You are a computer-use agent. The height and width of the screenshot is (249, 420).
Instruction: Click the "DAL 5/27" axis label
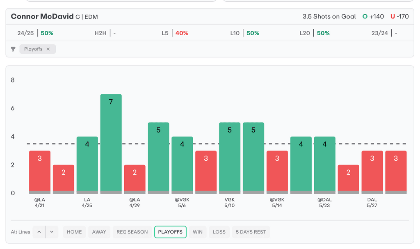click(372, 203)
